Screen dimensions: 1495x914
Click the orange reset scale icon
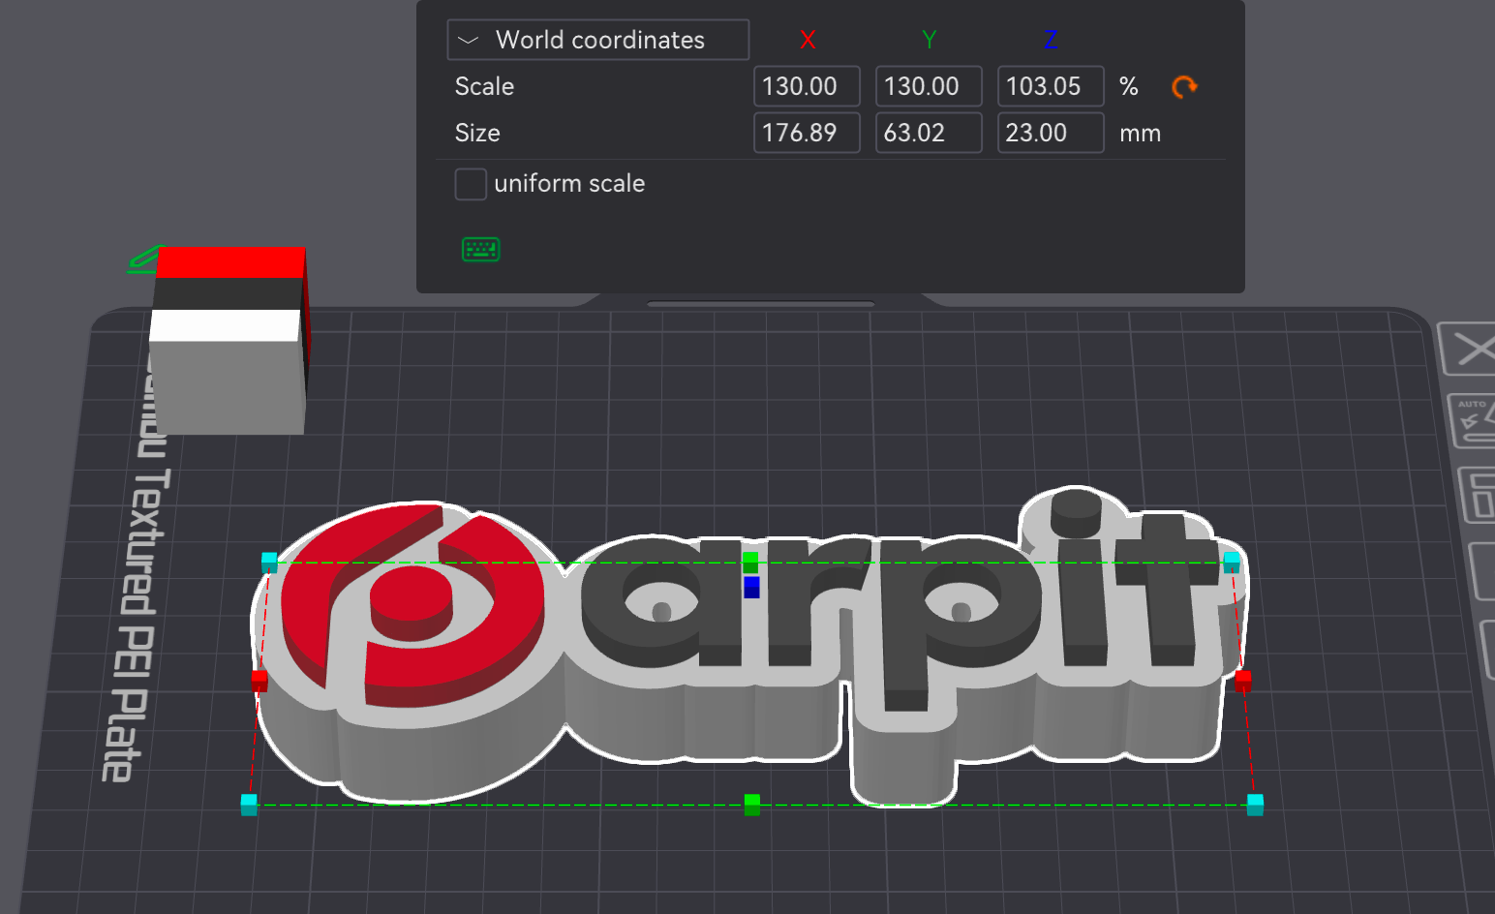(x=1184, y=87)
